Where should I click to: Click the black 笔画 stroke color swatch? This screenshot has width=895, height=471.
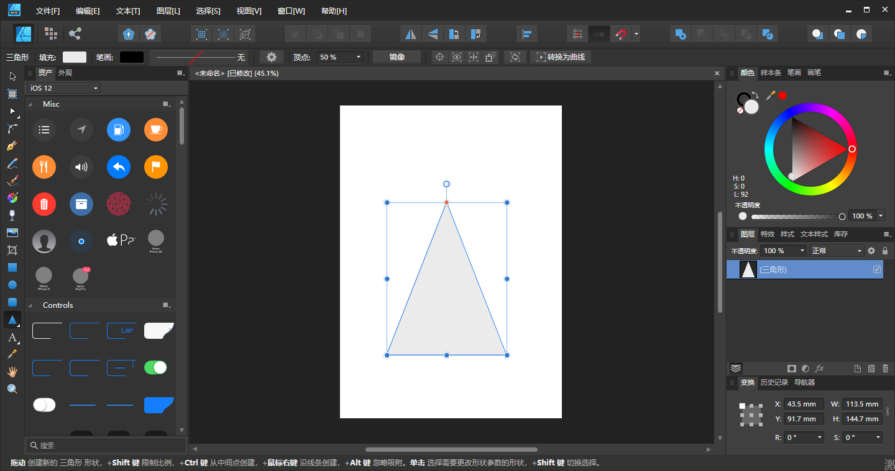click(132, 57)
